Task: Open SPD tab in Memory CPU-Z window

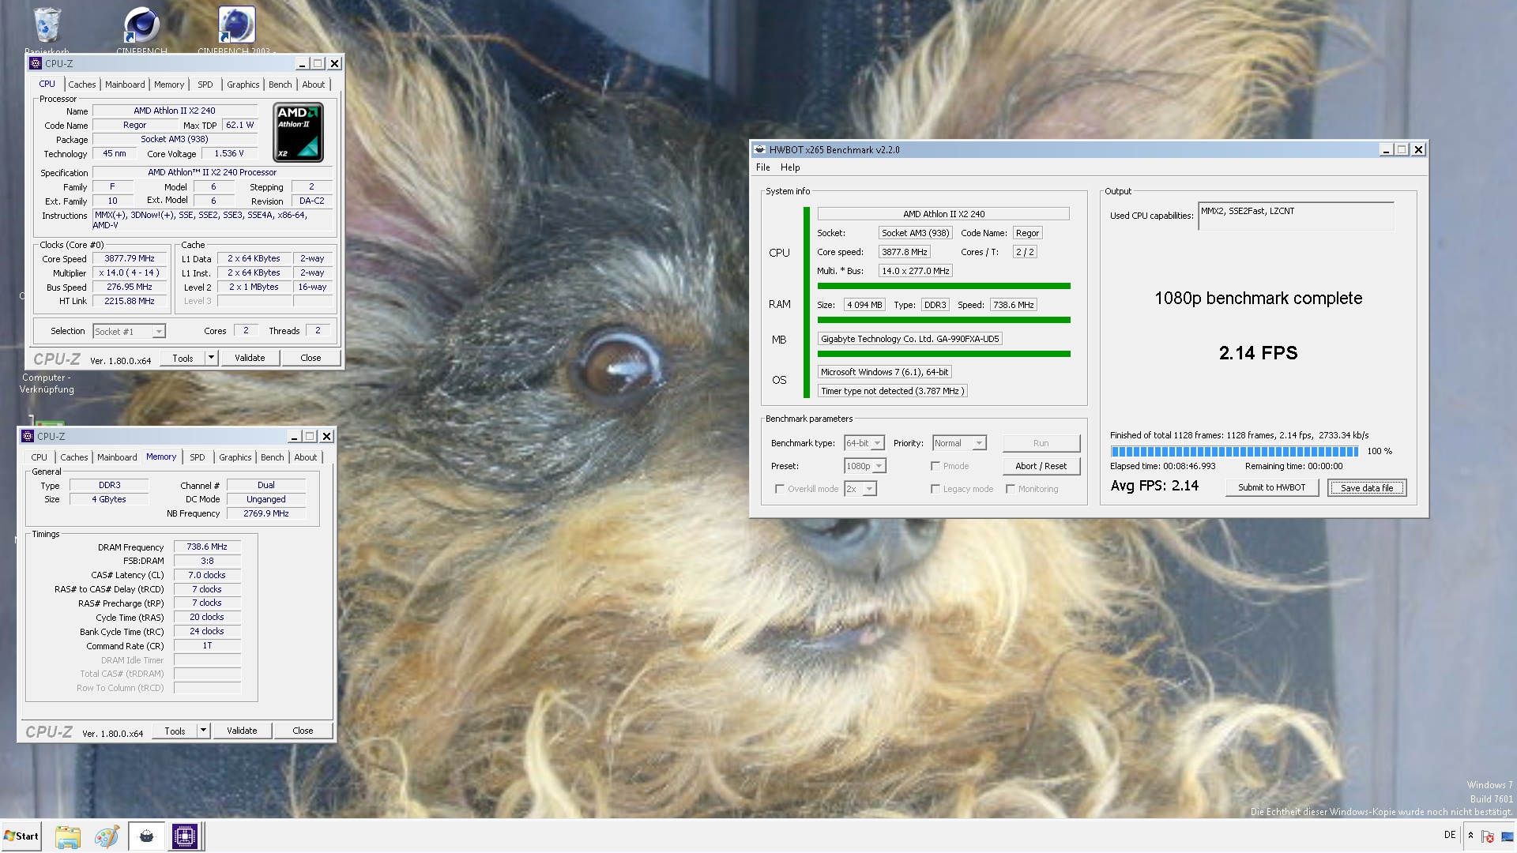Action: 198,457
